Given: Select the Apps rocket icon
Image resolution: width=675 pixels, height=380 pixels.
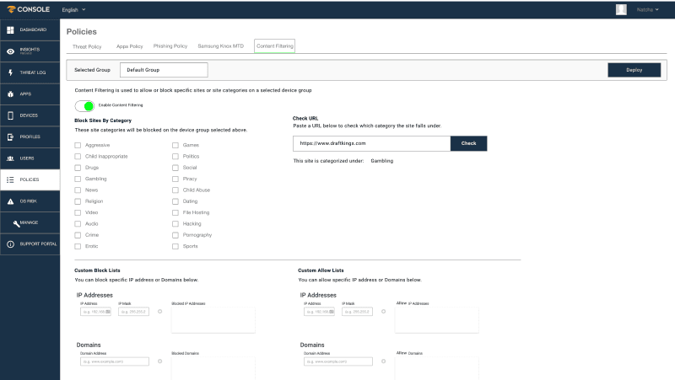Looking at the screenshot, I should click(10, 94).
